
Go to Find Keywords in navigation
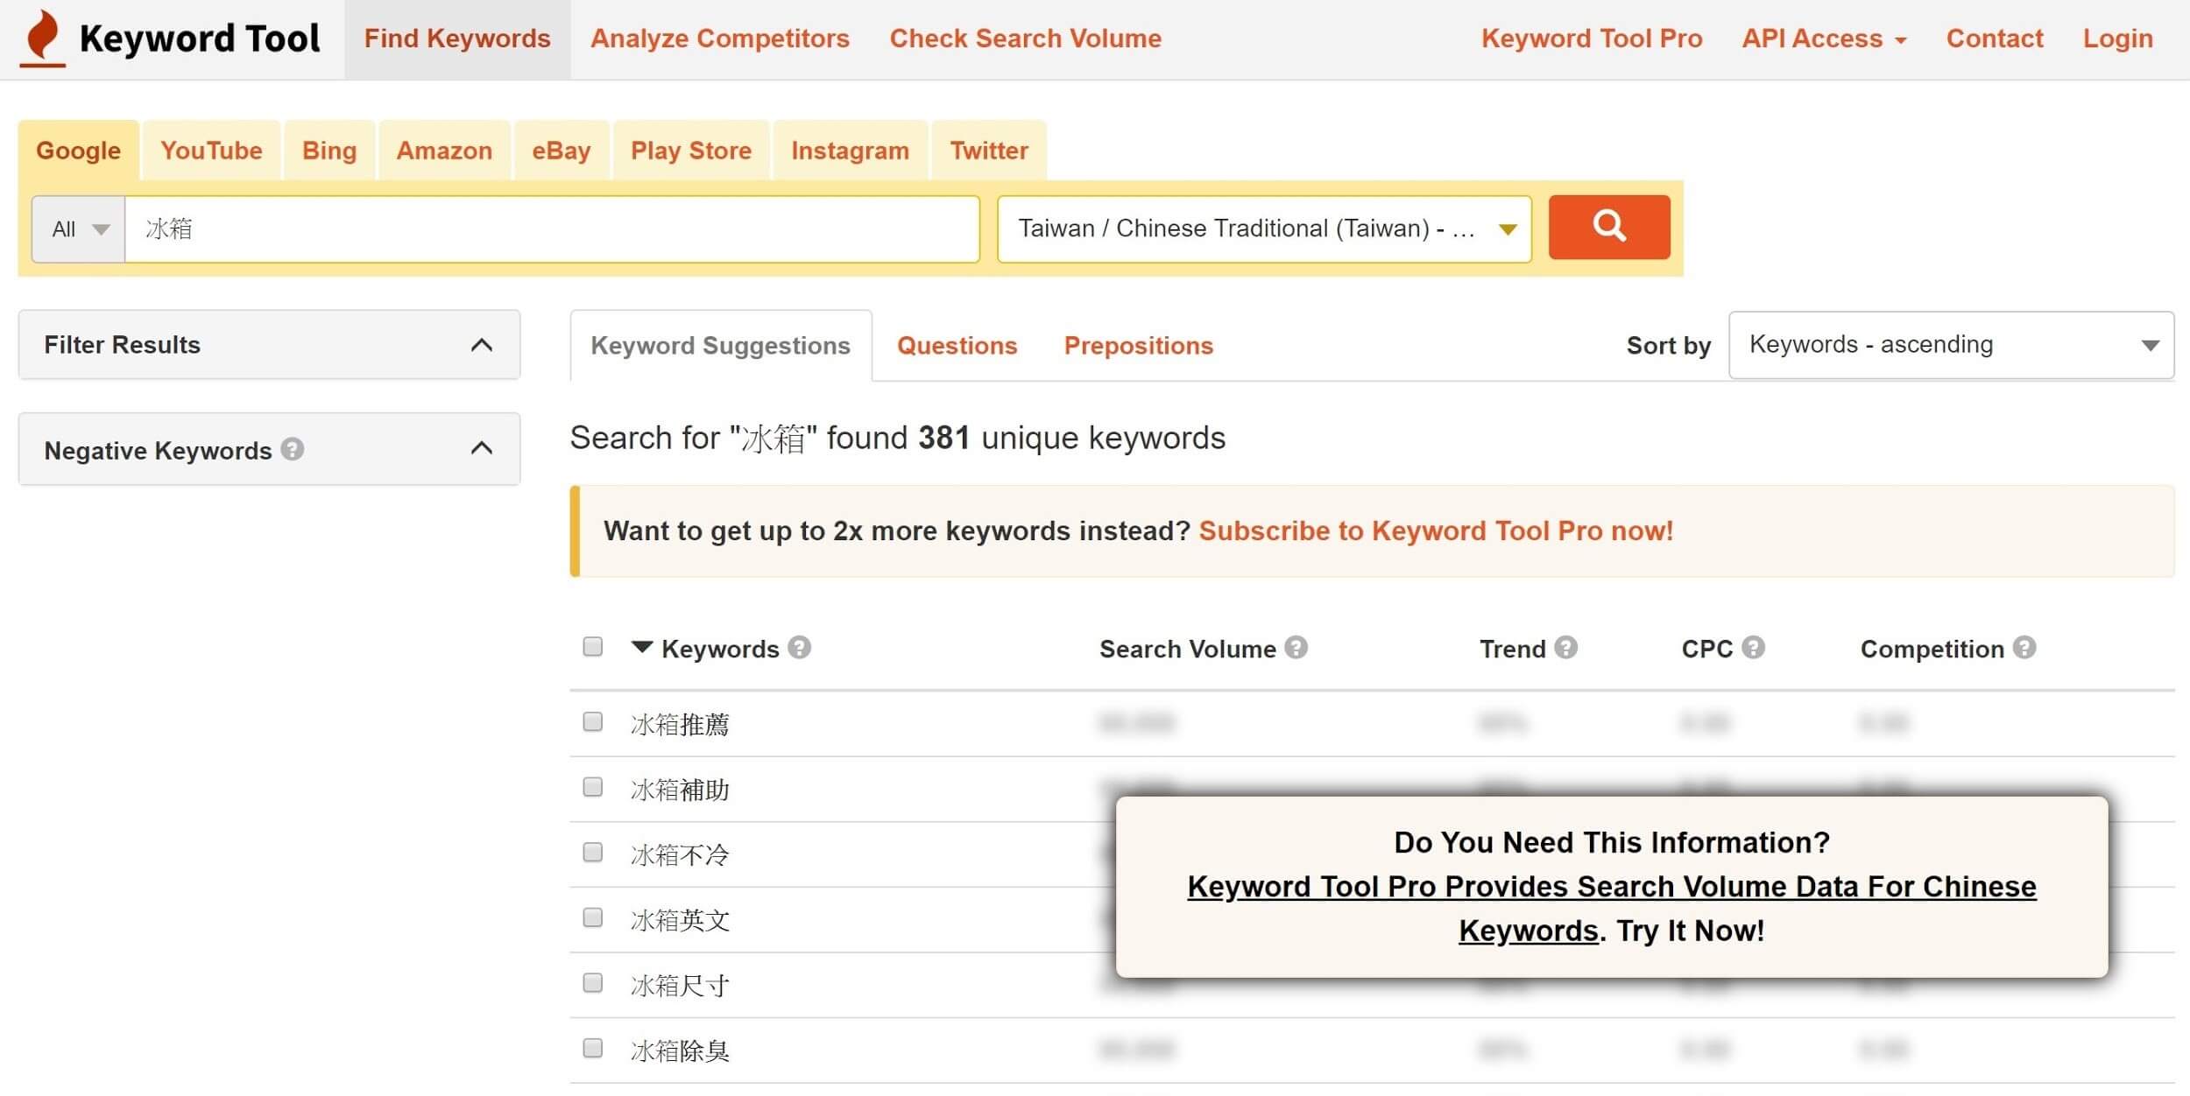coord(457,39)
